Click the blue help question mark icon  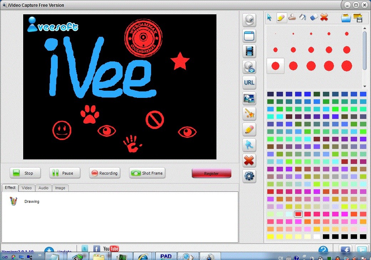pyautogui.click(x=323, y=249)
